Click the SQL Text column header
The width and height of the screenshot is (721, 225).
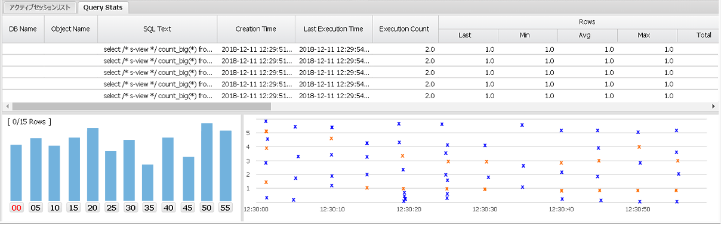[x=158, y=28]
